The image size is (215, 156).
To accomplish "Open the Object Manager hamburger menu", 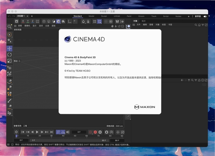I will 134,25.
